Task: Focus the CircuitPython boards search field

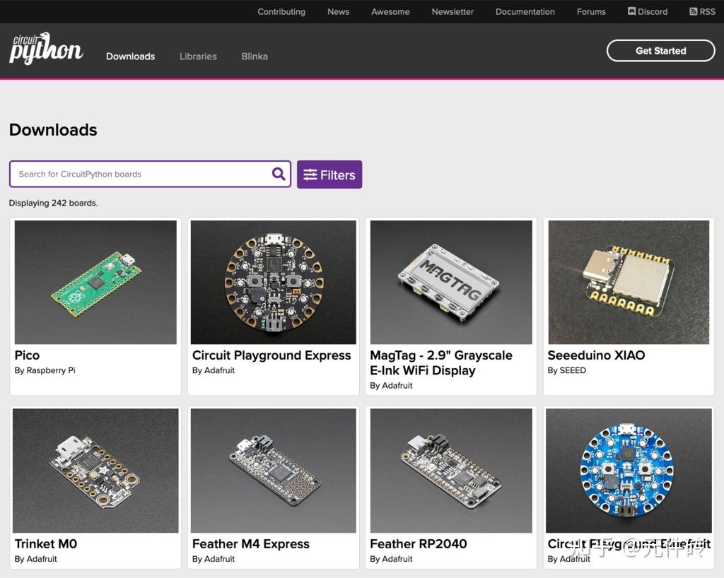Action: (141, 174)
